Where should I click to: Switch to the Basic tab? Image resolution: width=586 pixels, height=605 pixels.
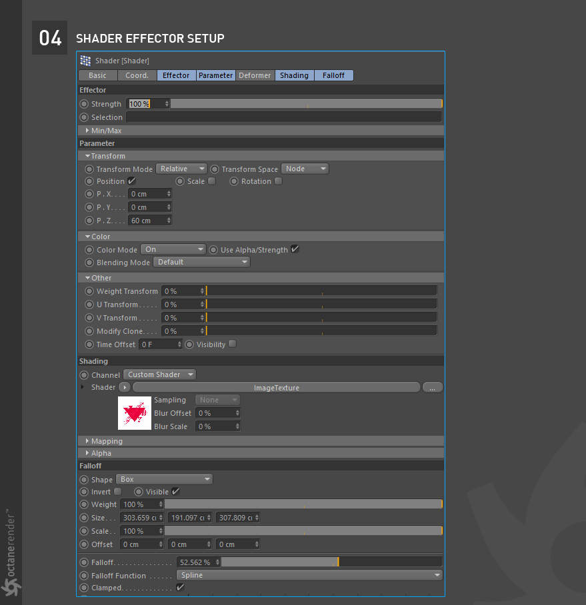tap(97, 75)
